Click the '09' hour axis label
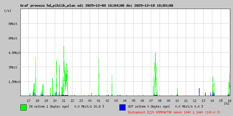Image resolution: width=233 pixels, height=116 pixels. pos(168,101)
